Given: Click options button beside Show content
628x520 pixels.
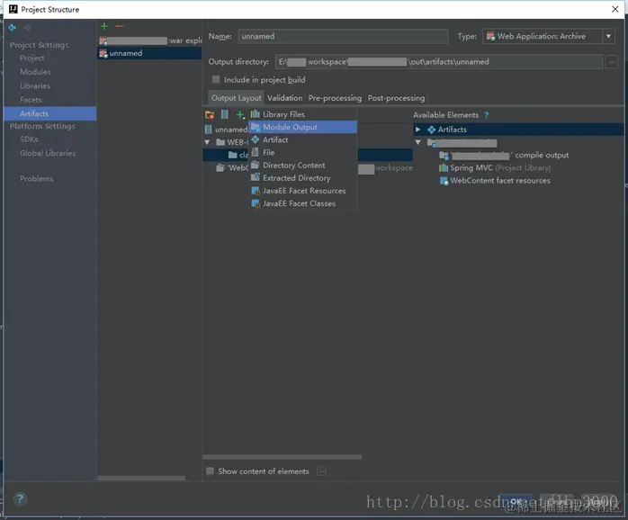Looking at the screenshot, I should point(321,471).
